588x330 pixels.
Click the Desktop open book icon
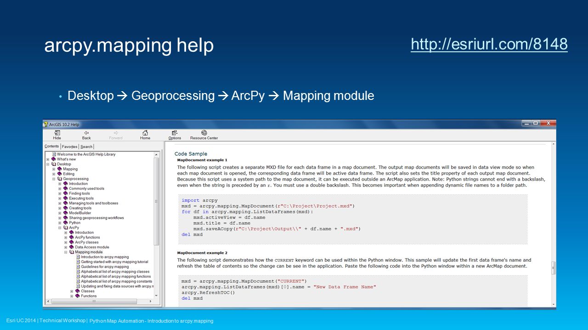(54, 164)
